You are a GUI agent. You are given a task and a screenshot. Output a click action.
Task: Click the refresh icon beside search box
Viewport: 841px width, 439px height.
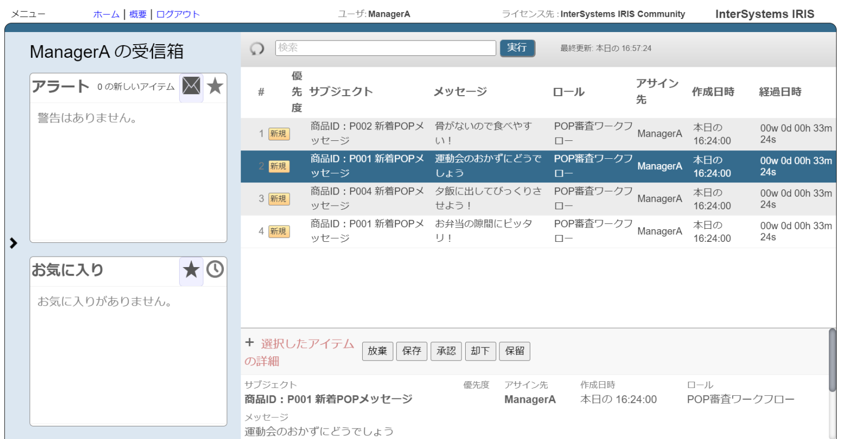click(257, 48)
